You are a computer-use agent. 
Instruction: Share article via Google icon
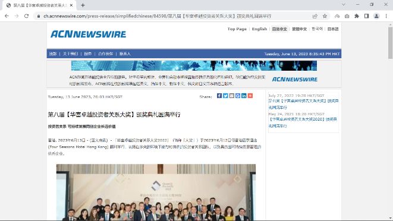click(x=238, y=96)
